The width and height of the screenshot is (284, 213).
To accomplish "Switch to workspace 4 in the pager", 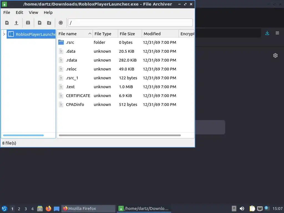I will click(32, 209).
